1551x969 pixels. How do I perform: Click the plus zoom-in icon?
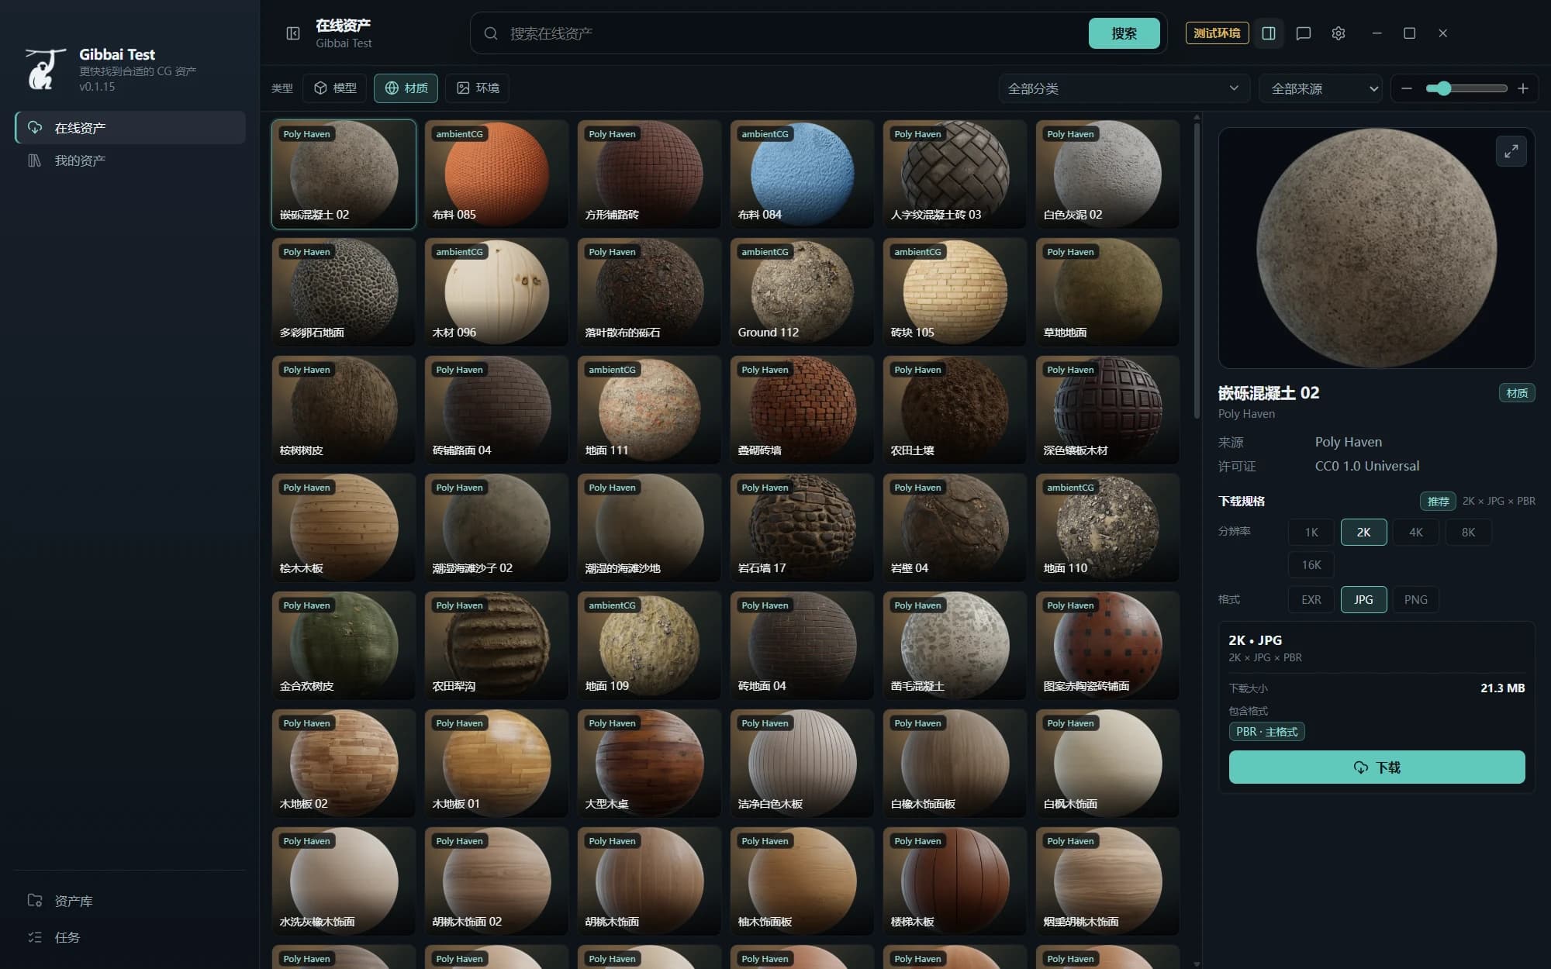coord(1523,88)
